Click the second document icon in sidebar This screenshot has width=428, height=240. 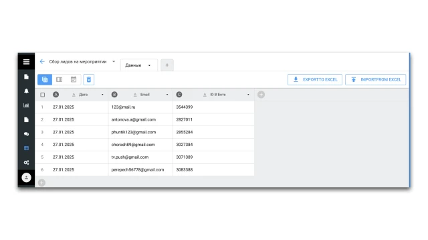[x=26, y=120]
